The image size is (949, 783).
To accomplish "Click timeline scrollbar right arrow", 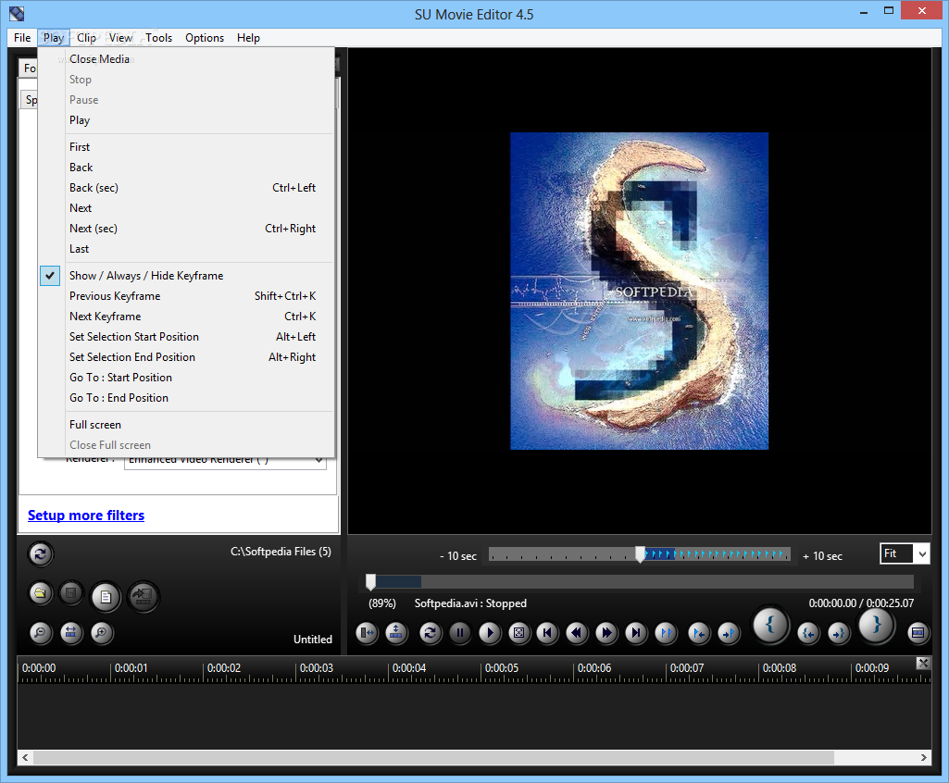I will pos(924,757).
